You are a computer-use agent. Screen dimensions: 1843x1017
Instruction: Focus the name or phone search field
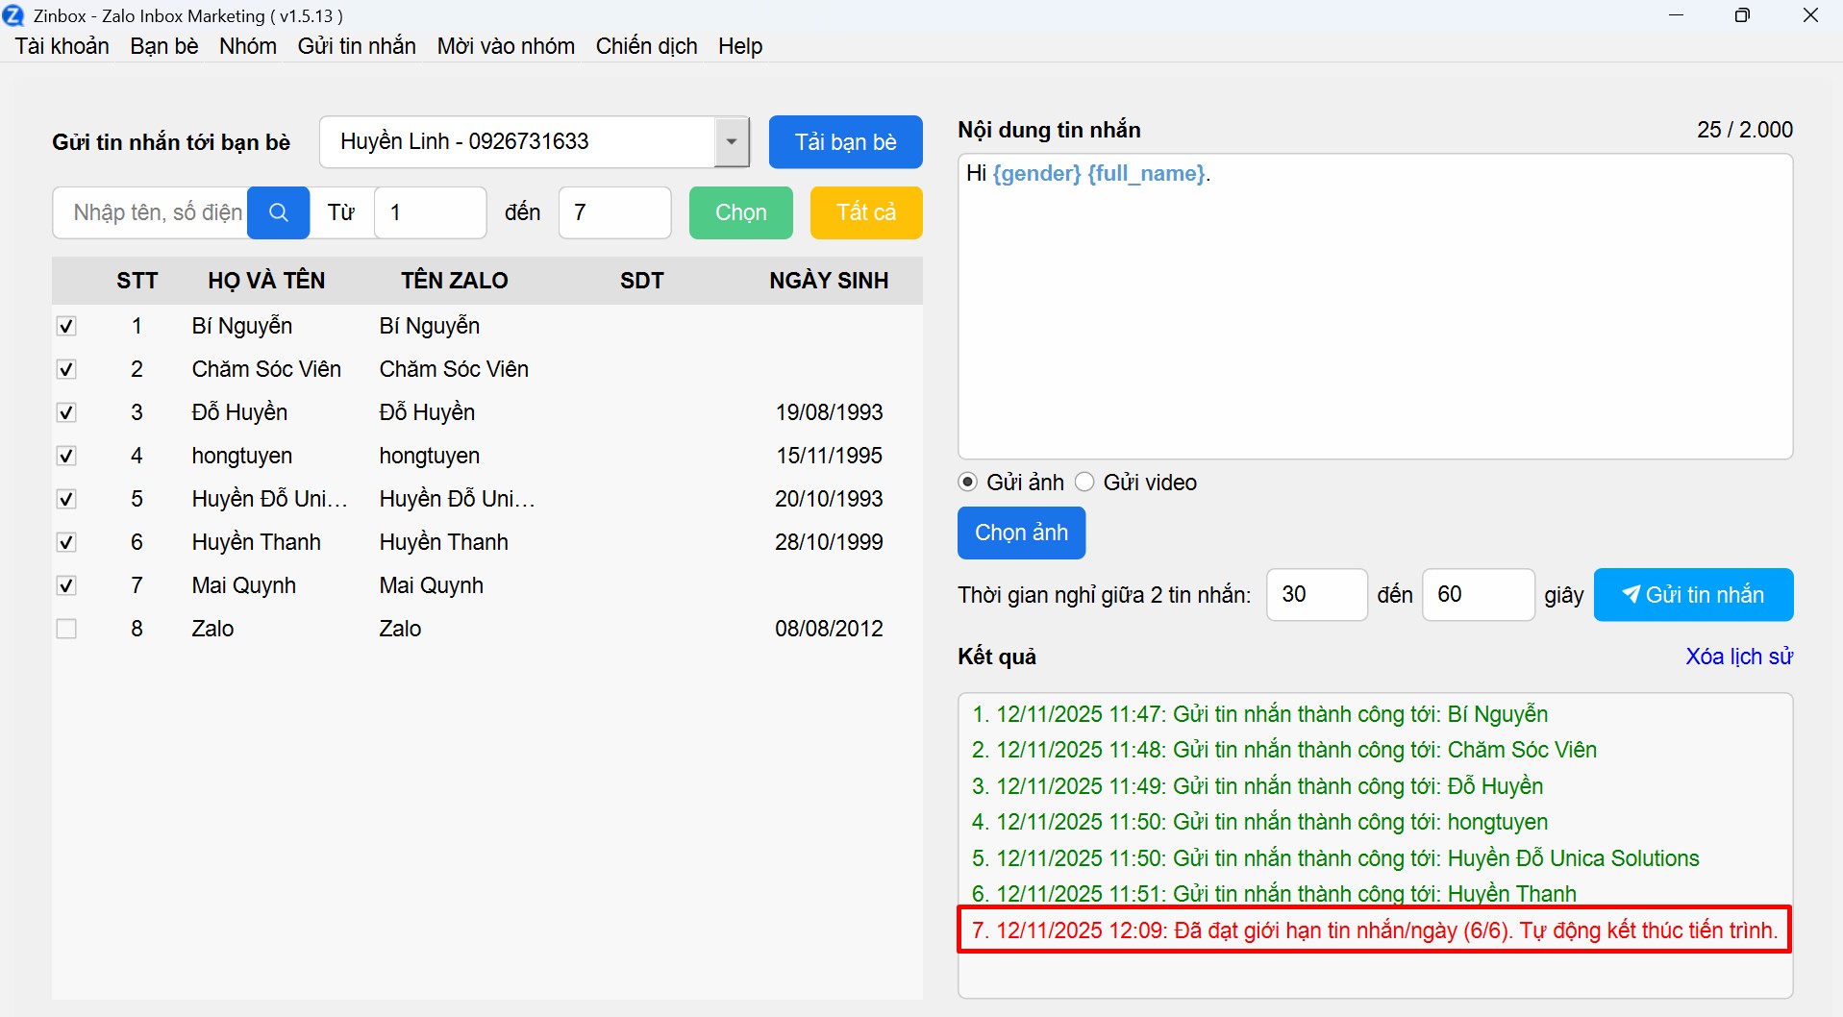(x=152, y=212)
